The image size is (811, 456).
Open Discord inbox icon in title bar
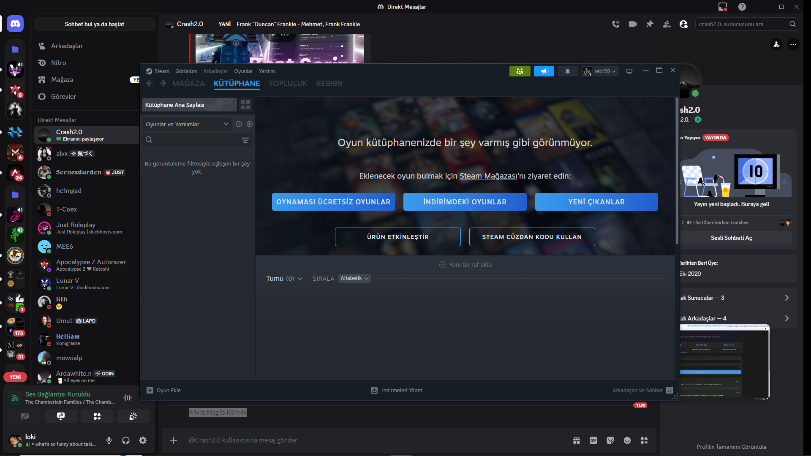[x=723, y=7]
